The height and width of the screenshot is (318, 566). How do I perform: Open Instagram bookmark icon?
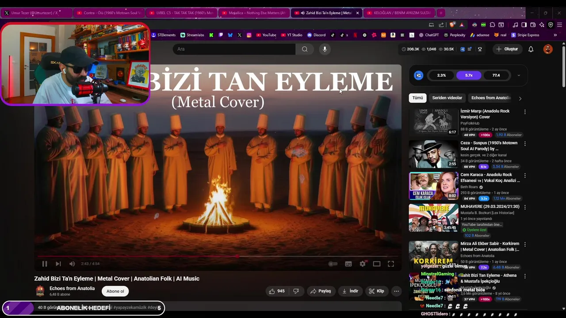[x=249, y=35]
